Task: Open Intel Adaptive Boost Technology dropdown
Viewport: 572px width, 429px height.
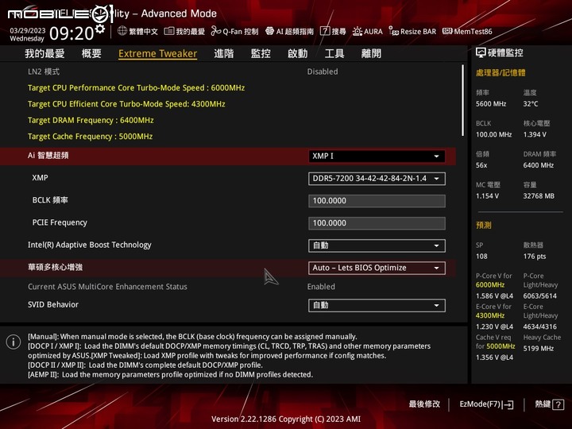Action: click(377, 245)
